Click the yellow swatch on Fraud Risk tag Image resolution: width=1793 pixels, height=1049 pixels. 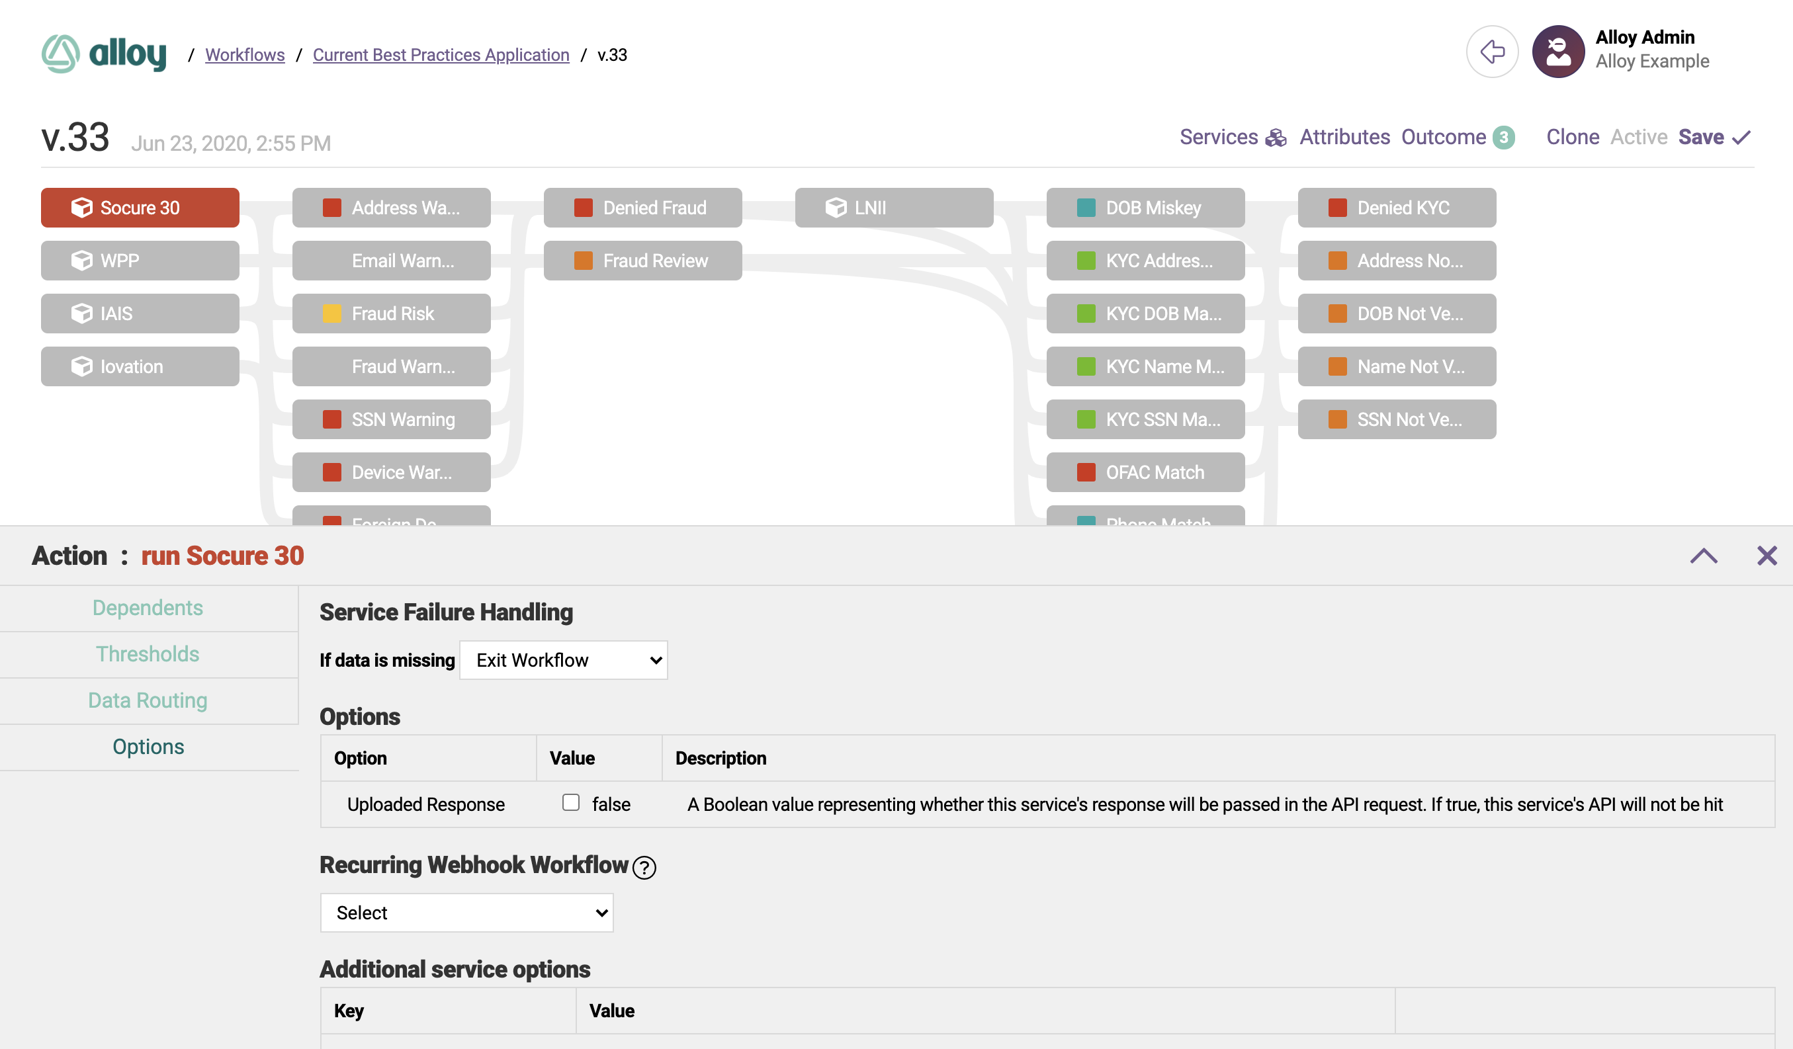[x=332, y=314]
